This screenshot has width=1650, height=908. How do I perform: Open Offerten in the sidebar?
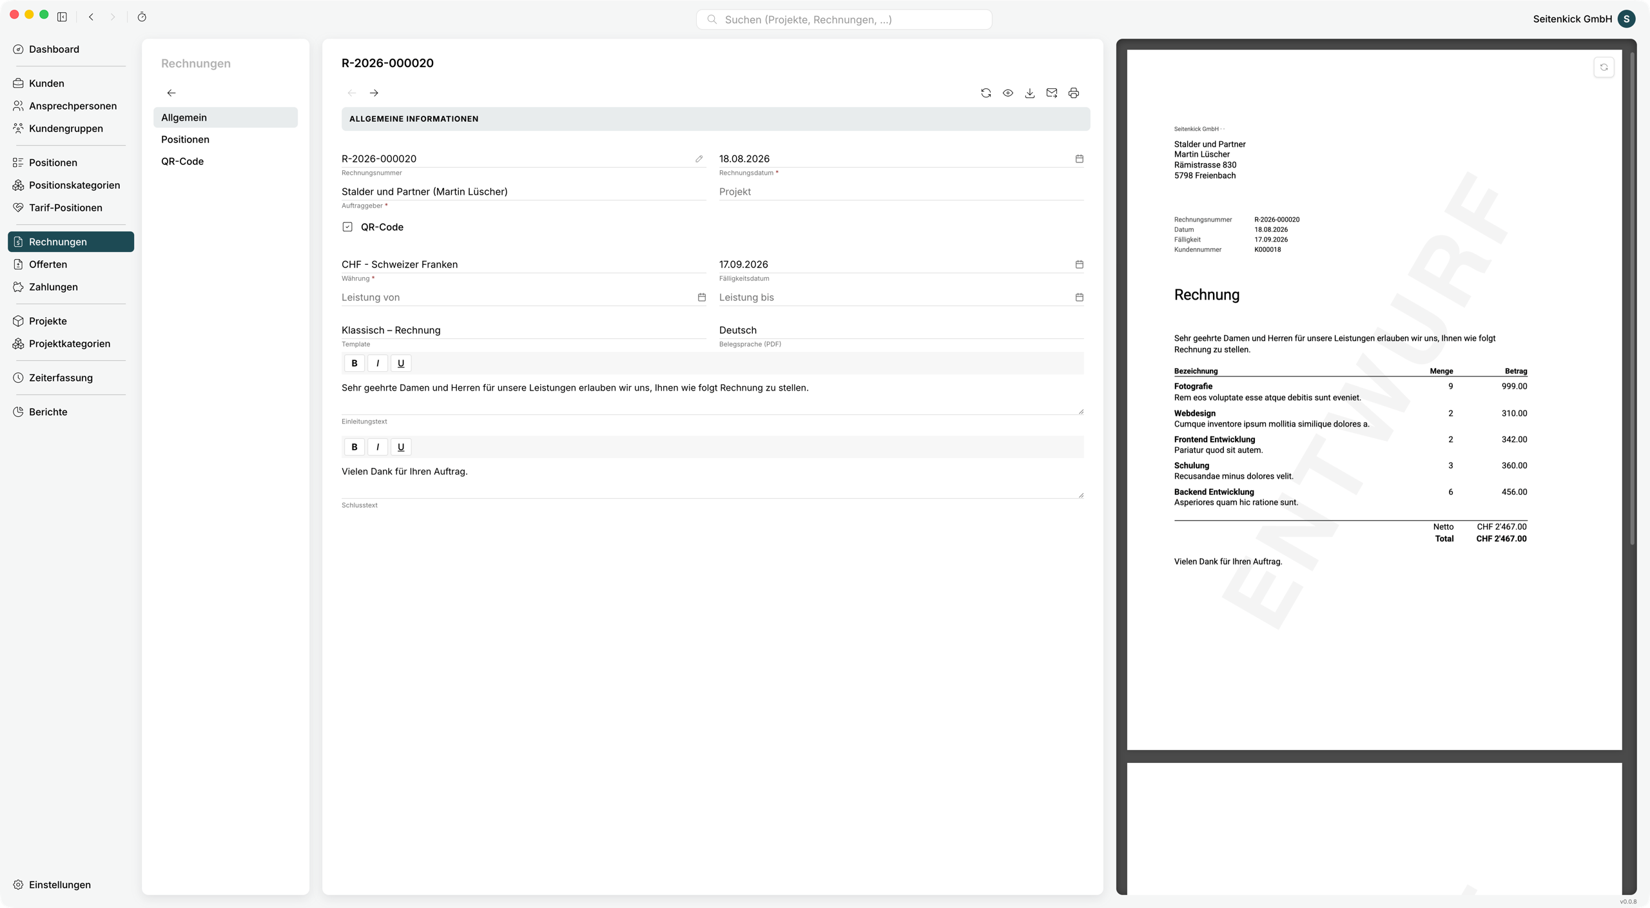pos(71,264)
